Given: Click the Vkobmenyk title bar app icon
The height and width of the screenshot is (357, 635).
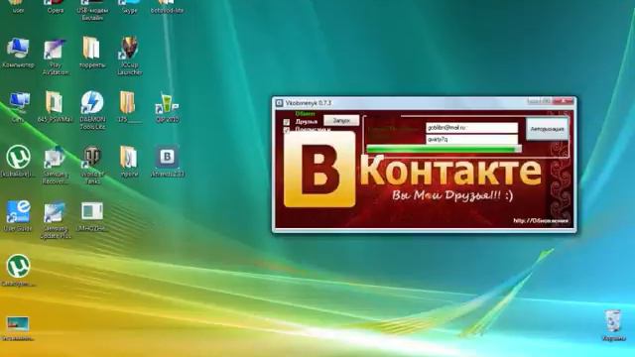Looking at the screenshot, I should tap(279, 103).
